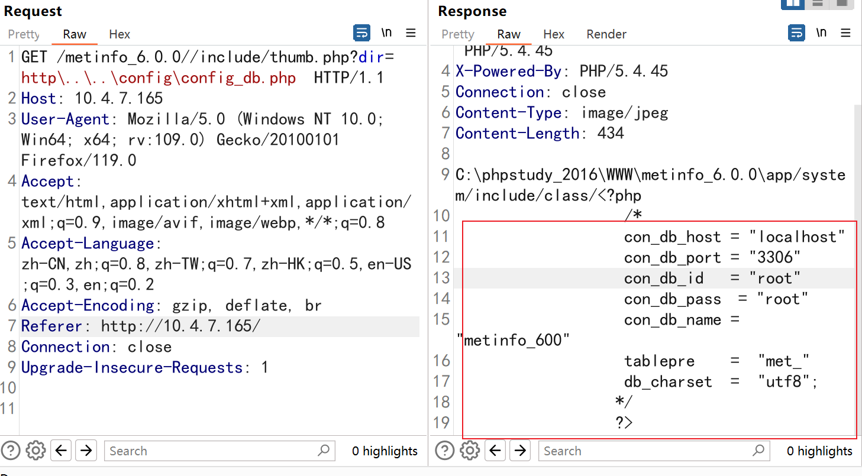The height and width of the screenshot is (476, 862).
Task: Click the Accept-Encoding header line
Action: tap(172, 305)
